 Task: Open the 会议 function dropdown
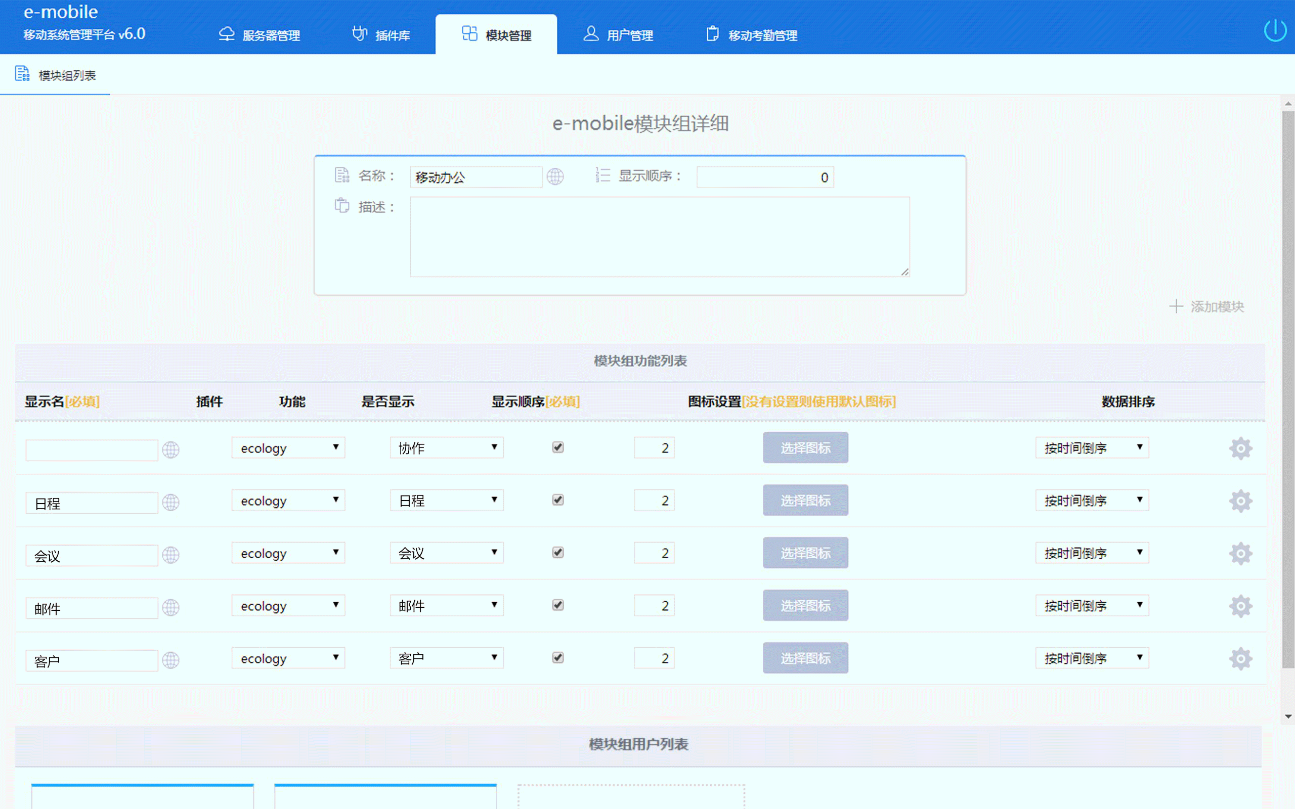tap(446, 553)
